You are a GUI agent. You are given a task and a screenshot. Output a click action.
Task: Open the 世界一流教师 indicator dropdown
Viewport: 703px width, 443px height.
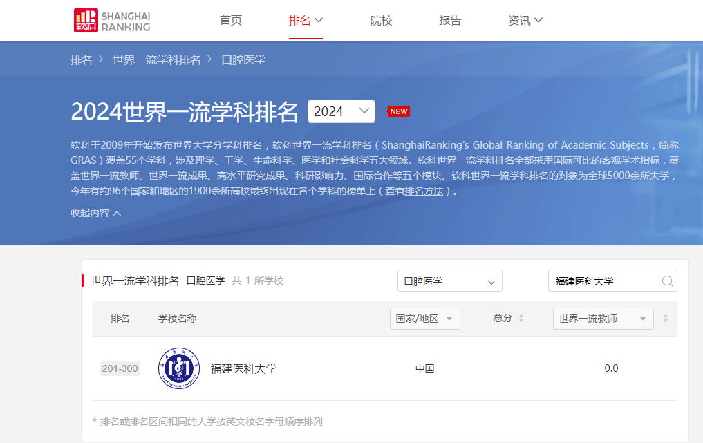603,319
